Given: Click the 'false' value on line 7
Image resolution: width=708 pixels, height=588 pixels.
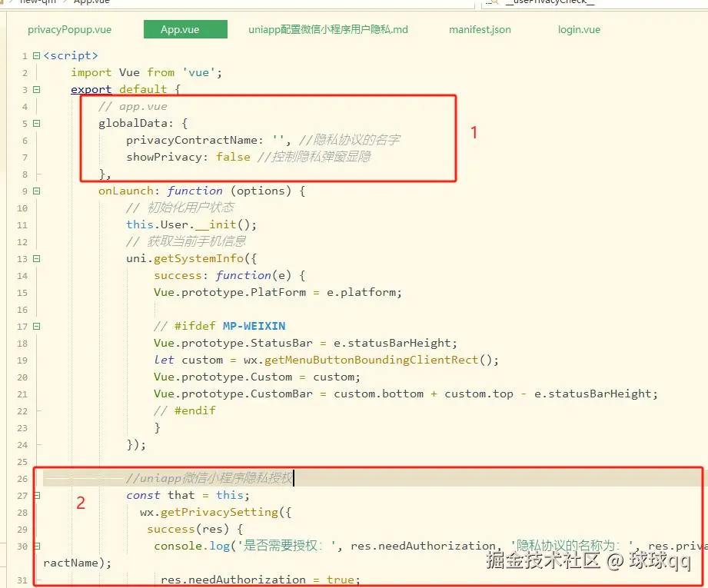Looking at the screenshot, I should point(233,157).
